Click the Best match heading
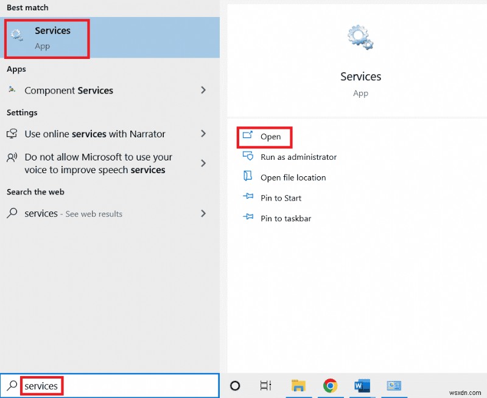This screenshot has height=398, width=487. pos(27,7)
